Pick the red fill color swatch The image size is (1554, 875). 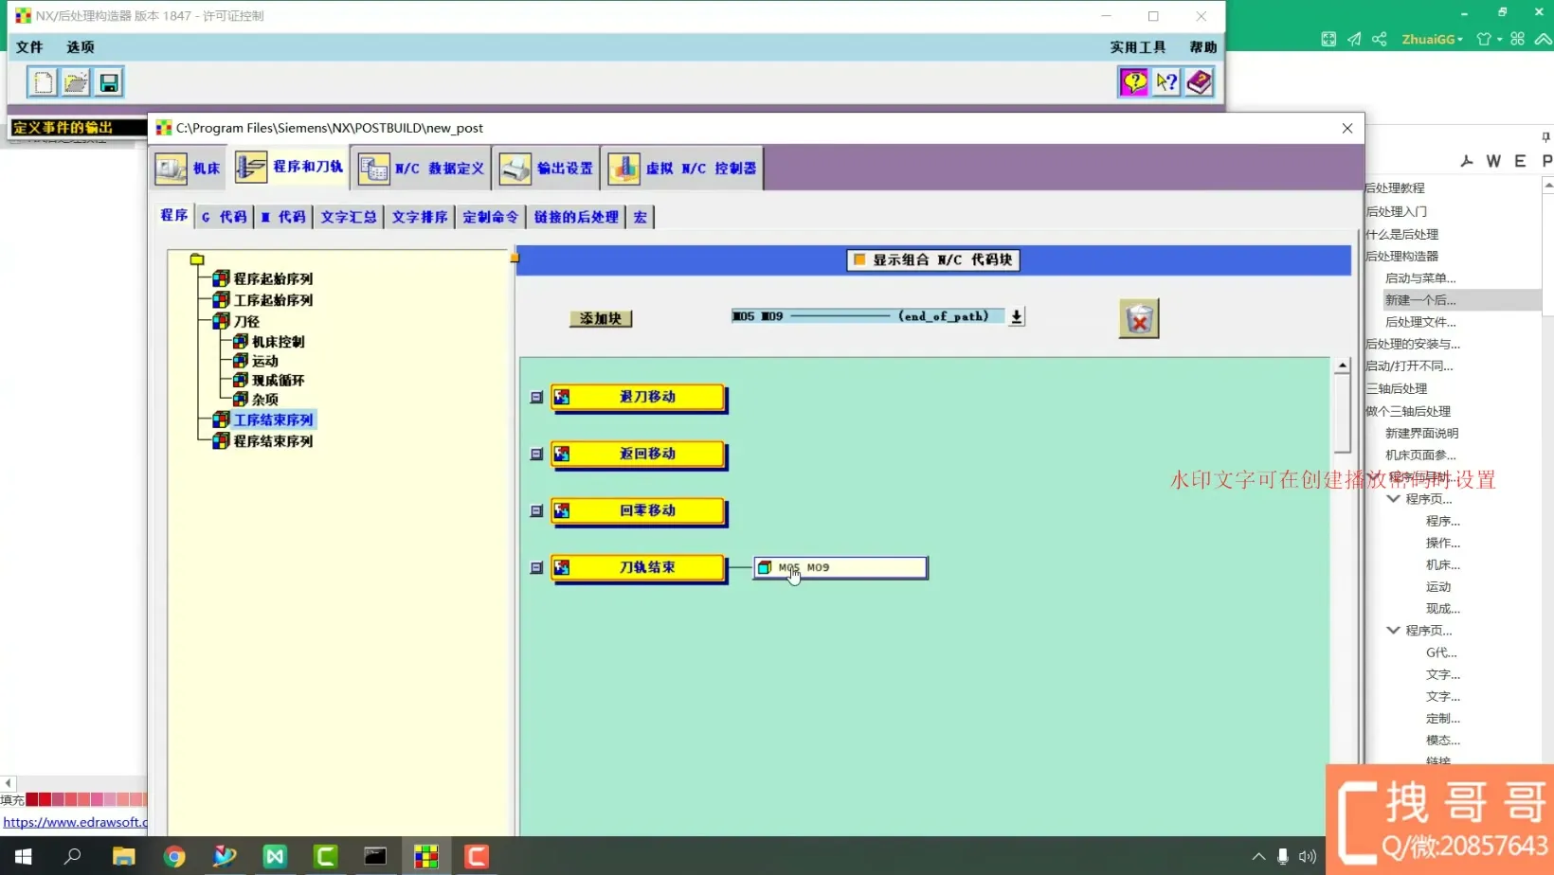[x=45, y=800]
